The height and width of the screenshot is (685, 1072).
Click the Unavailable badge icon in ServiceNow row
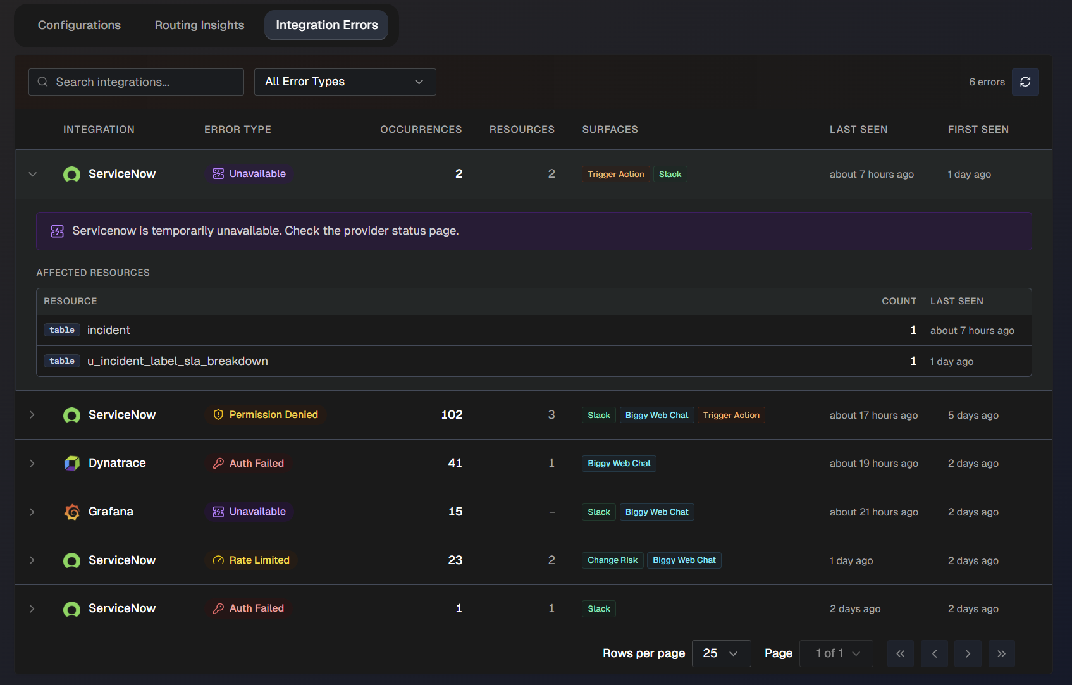[x=218, y=174]
